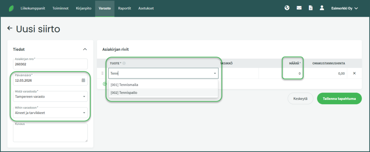
Task: Open the Mihin varastoon dropdown
Action: tap(51, 112)
